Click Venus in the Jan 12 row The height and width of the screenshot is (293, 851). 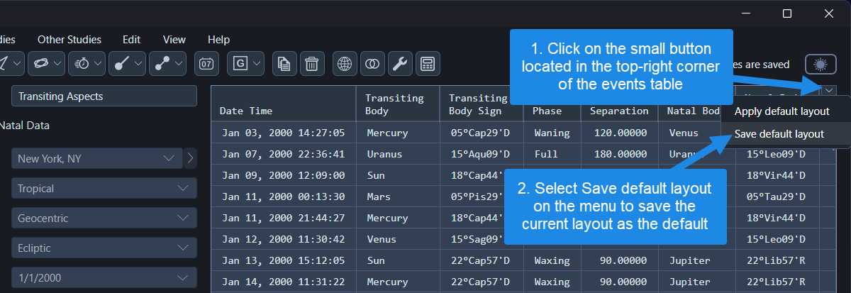click(x=398, y=239)
